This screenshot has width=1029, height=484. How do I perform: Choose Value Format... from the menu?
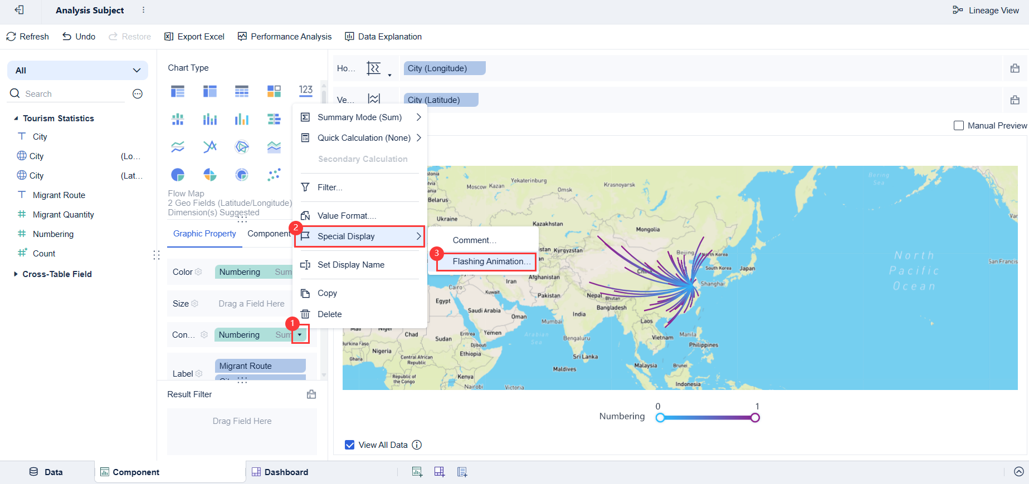coord(360,216)
